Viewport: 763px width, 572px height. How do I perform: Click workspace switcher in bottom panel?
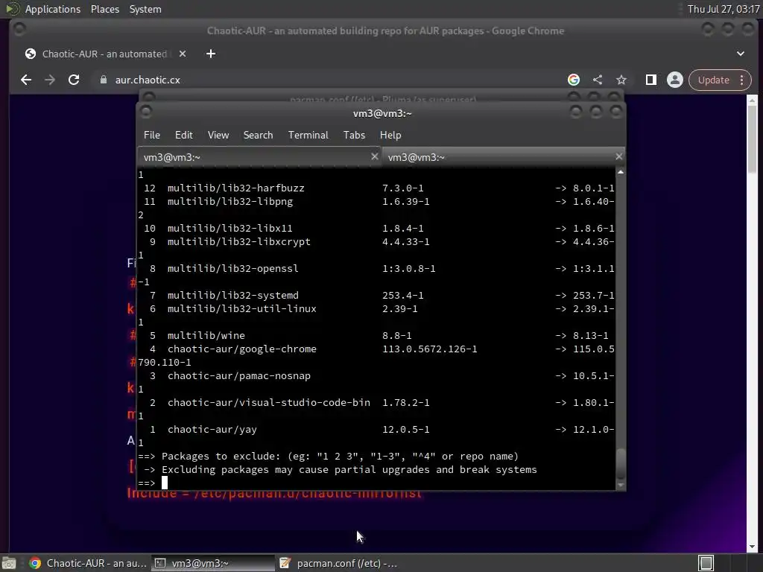coord(706,563)
